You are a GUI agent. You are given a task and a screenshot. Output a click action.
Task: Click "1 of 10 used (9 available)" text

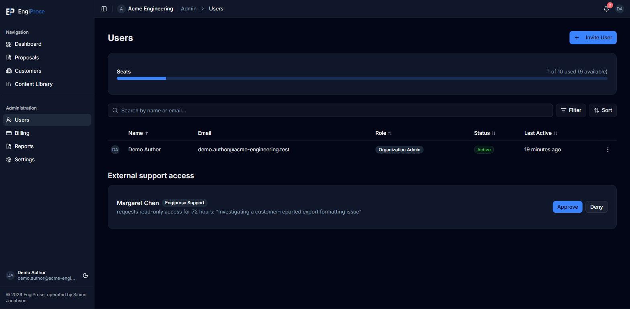[577, 72]
